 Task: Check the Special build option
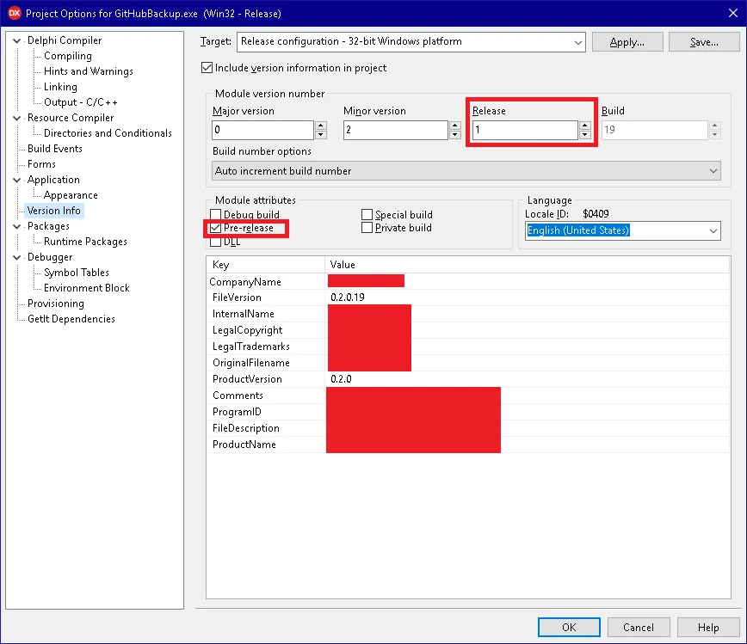pos(367,214)
